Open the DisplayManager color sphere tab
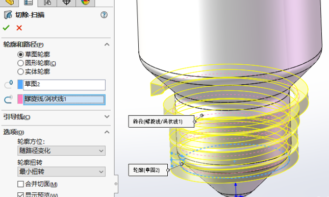The height and width of the screenshot is (197, 329). click(x=85, y=3)
